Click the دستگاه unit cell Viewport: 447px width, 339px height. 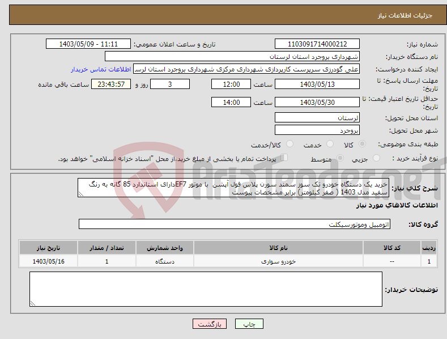point(165,261)
